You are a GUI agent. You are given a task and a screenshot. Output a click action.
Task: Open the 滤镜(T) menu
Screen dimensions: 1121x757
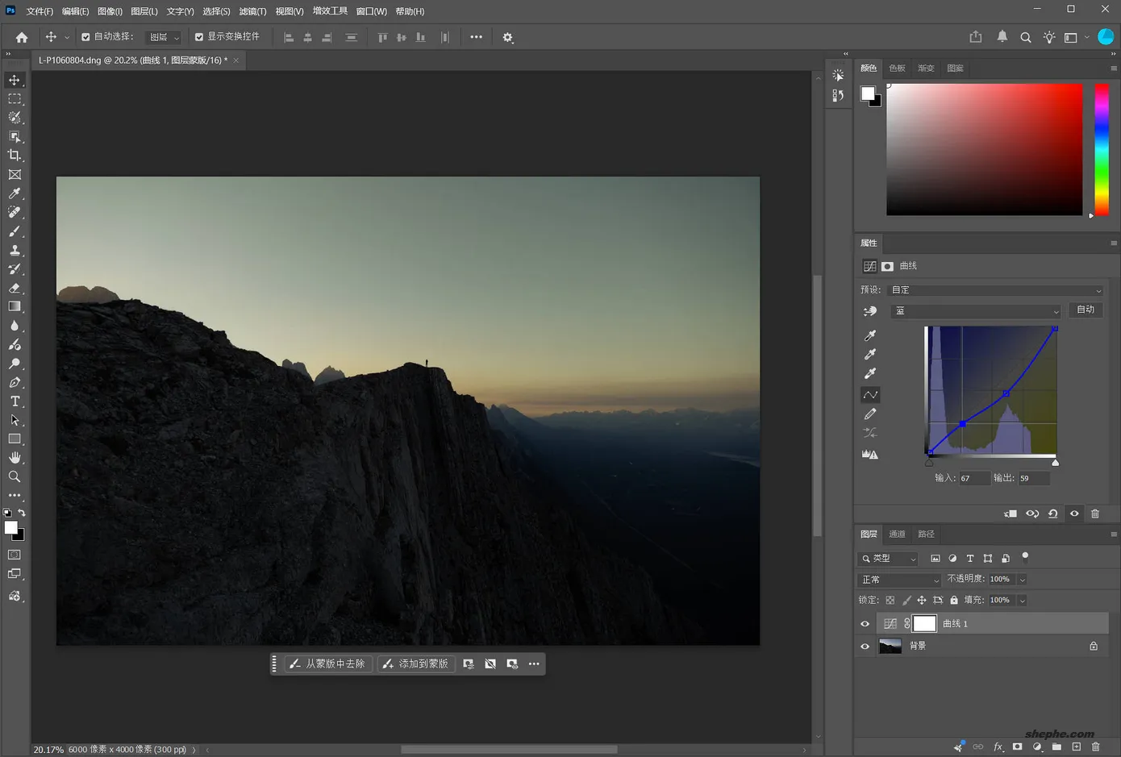pos(252,11)
